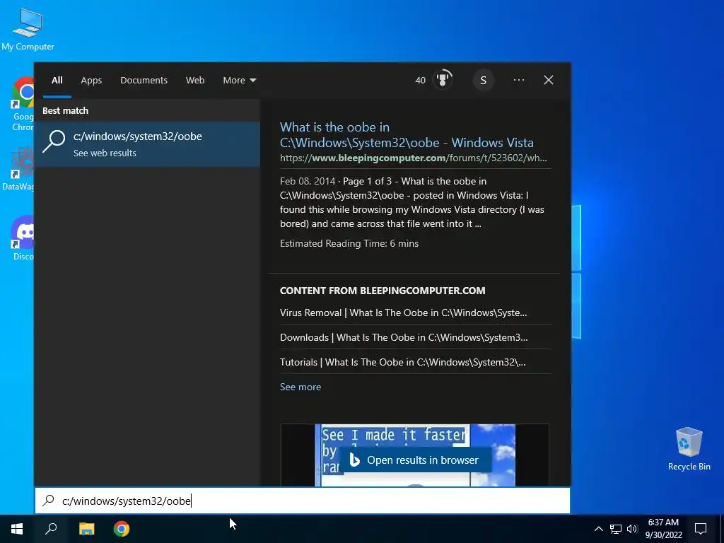Open File Explorer from the taskbar
724x543 pixels.
[x=86, y=528]
